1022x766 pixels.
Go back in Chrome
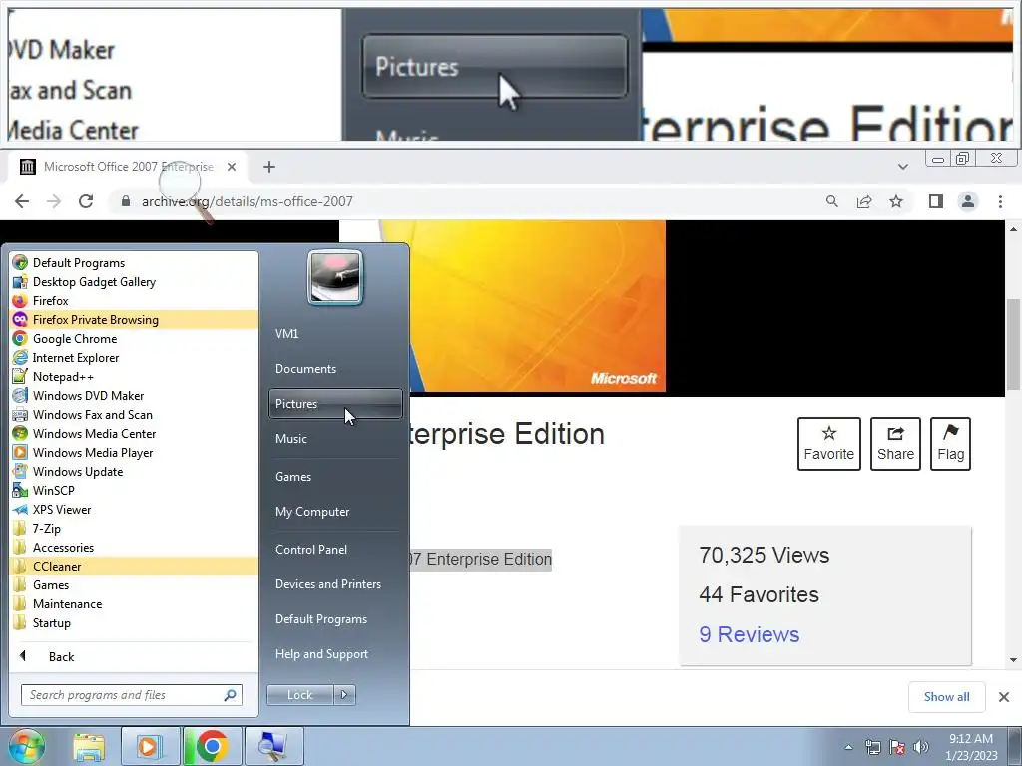pyautogui.click(x=22, y=201)
